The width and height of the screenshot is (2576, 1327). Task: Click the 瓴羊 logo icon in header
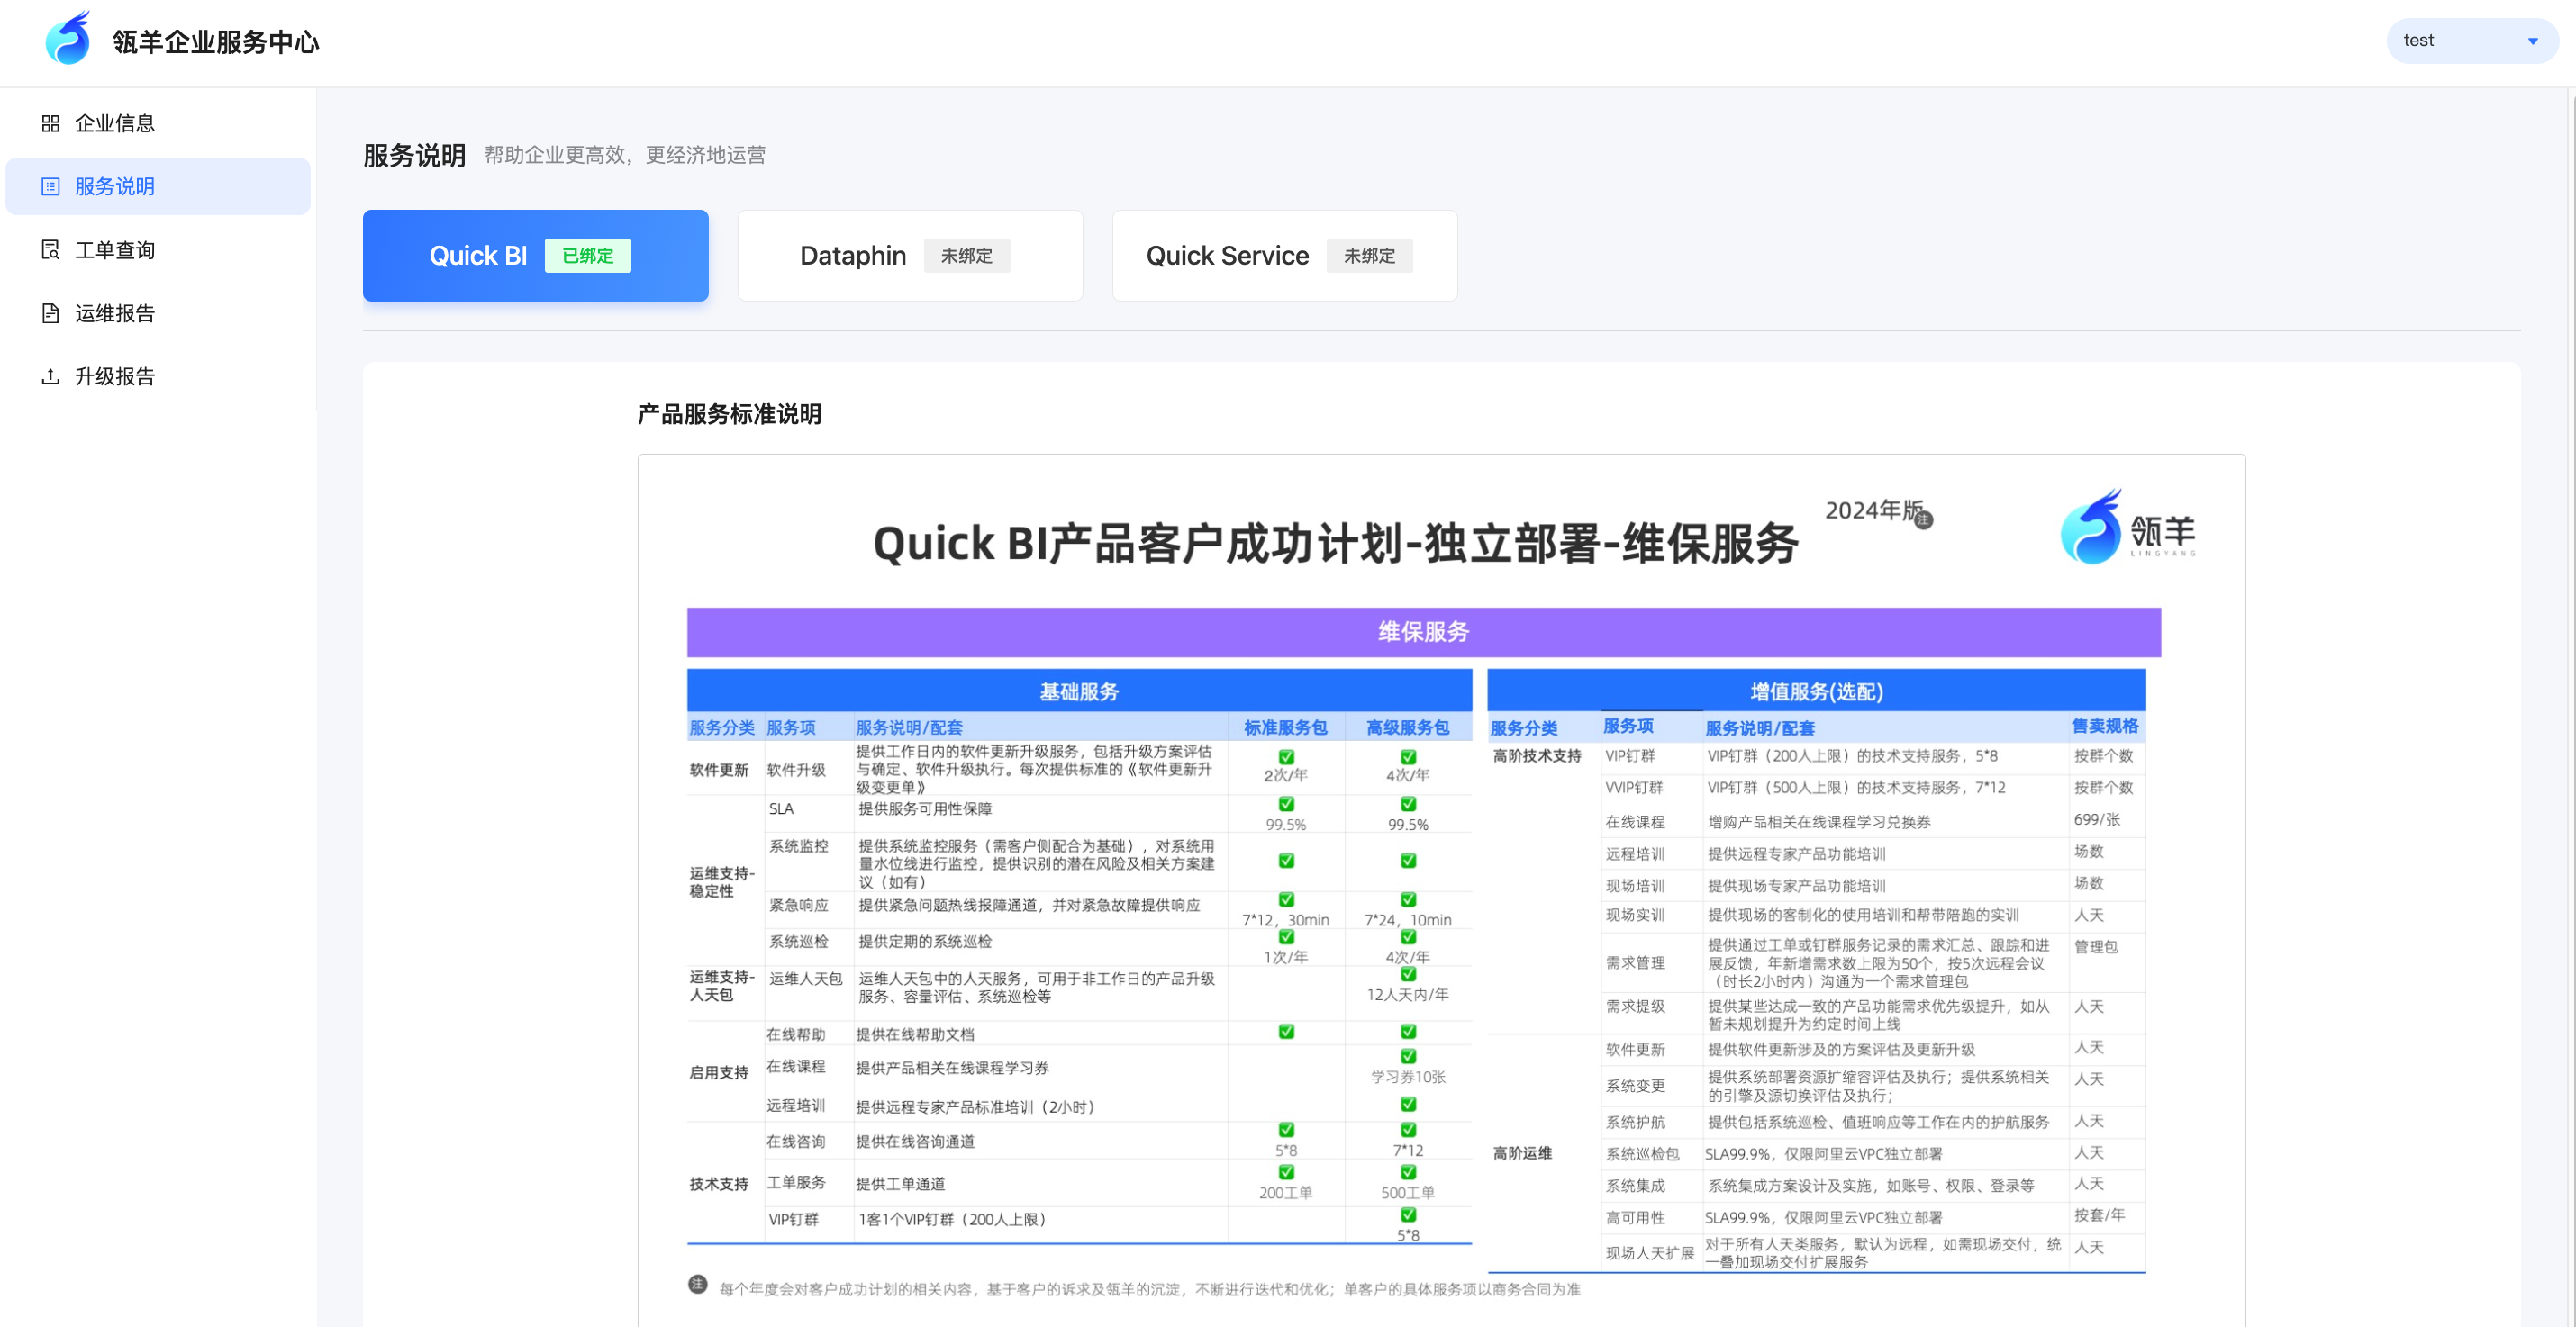tap(67, 40)
